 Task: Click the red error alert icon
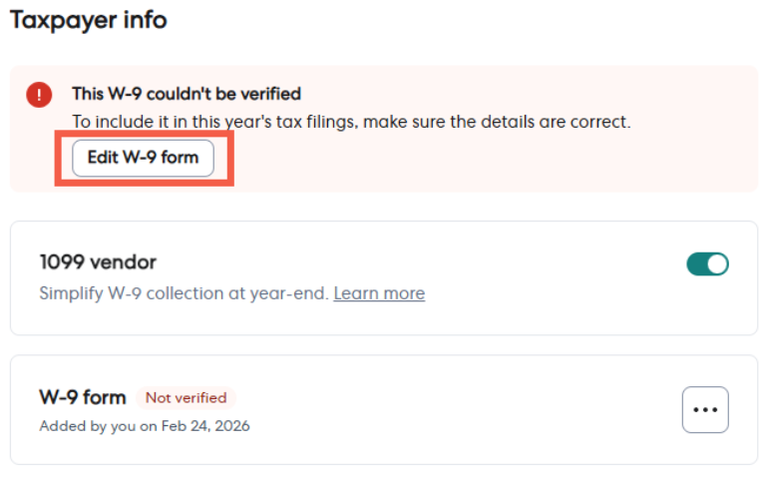tap(39, 95)
